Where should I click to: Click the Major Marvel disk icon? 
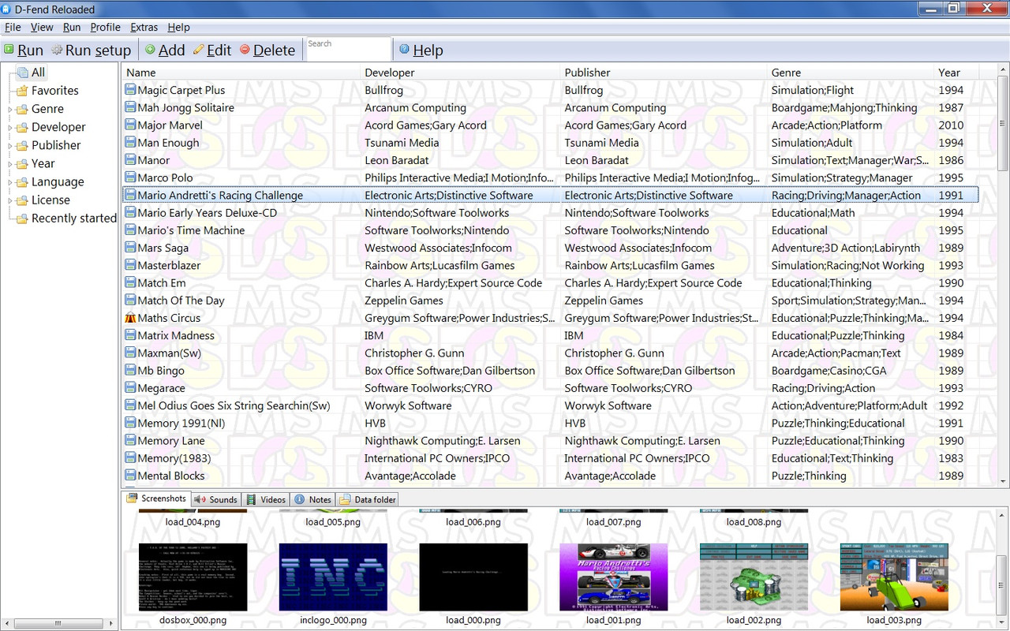130,125
